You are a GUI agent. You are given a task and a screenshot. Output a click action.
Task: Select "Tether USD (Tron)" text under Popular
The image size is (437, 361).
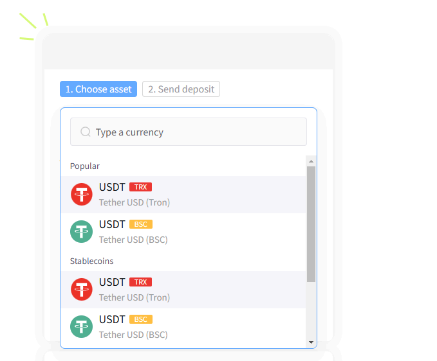(x=135, y=202)
